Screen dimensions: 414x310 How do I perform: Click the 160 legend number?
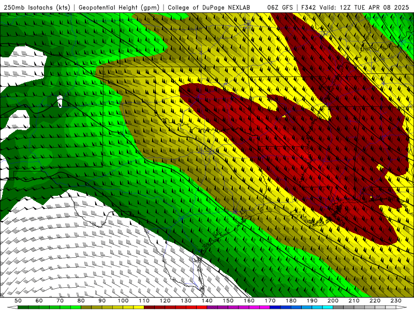pos(249,301)
